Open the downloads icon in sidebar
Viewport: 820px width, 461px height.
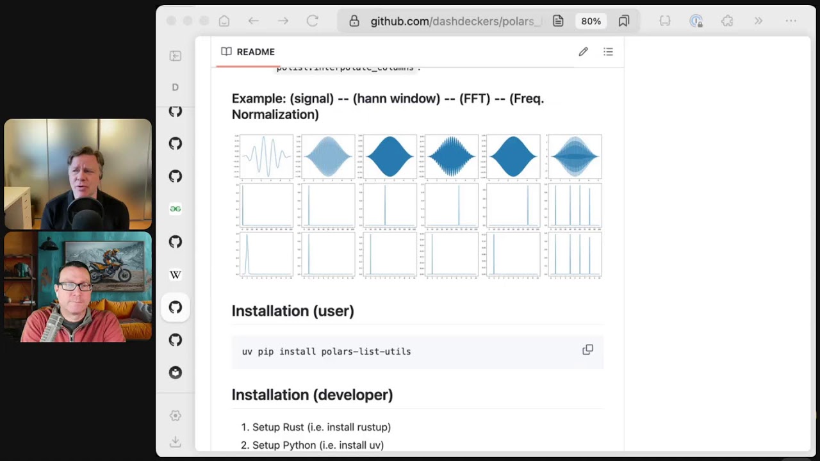tap(175, 442)
